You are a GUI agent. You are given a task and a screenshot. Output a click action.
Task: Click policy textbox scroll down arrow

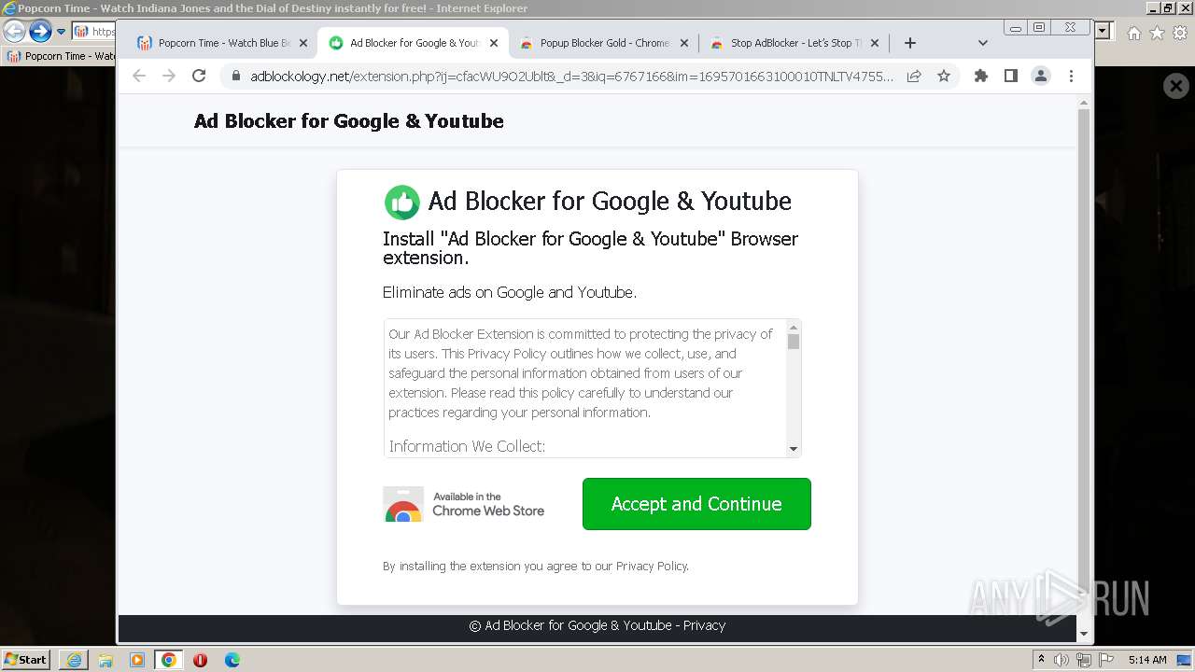(794, 449)
